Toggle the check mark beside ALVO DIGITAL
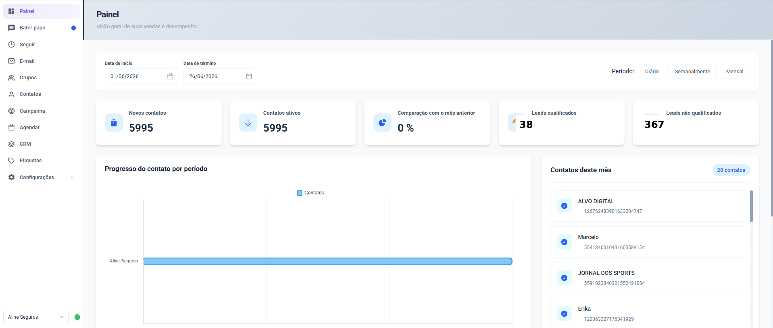This screenshot has height=328, width=773. point(564,206)
